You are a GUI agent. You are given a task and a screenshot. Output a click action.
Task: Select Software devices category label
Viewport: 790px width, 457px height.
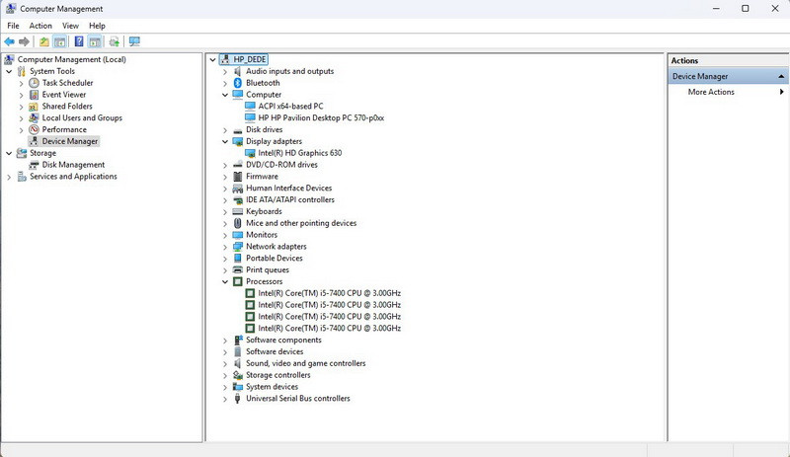275,351
